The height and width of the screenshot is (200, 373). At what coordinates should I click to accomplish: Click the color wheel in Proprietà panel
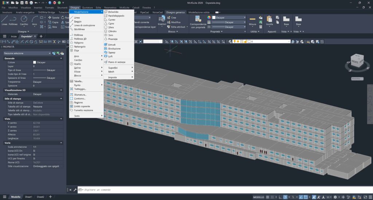(209, 17)
